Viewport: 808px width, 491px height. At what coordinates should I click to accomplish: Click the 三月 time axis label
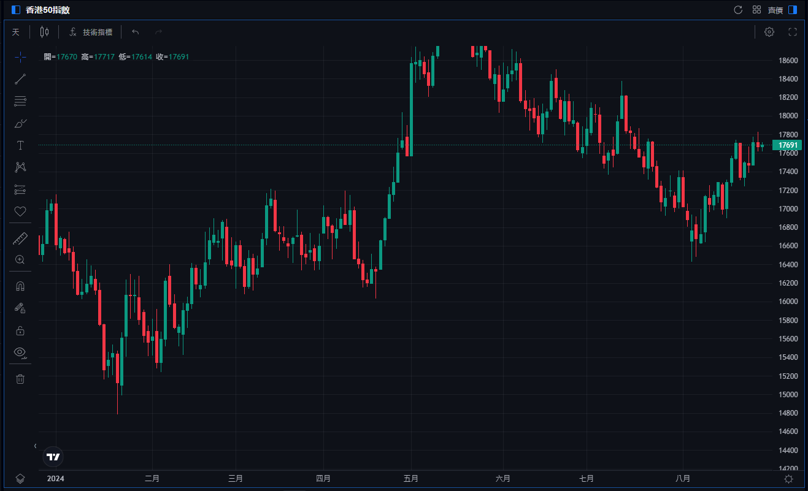236,479
